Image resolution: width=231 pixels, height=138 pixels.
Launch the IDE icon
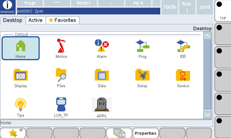tap(183, 48)
